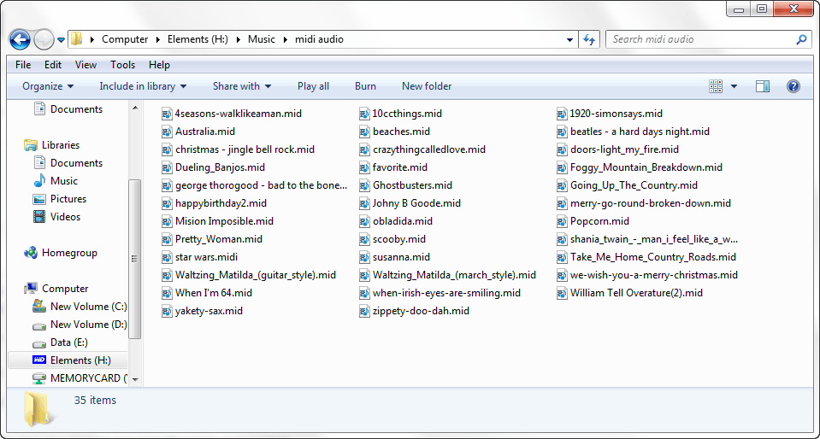The height and width of the screenshot is (439, 820).
Task: Select the 10ccthings.mid file icon
Action: coord(364,114)
